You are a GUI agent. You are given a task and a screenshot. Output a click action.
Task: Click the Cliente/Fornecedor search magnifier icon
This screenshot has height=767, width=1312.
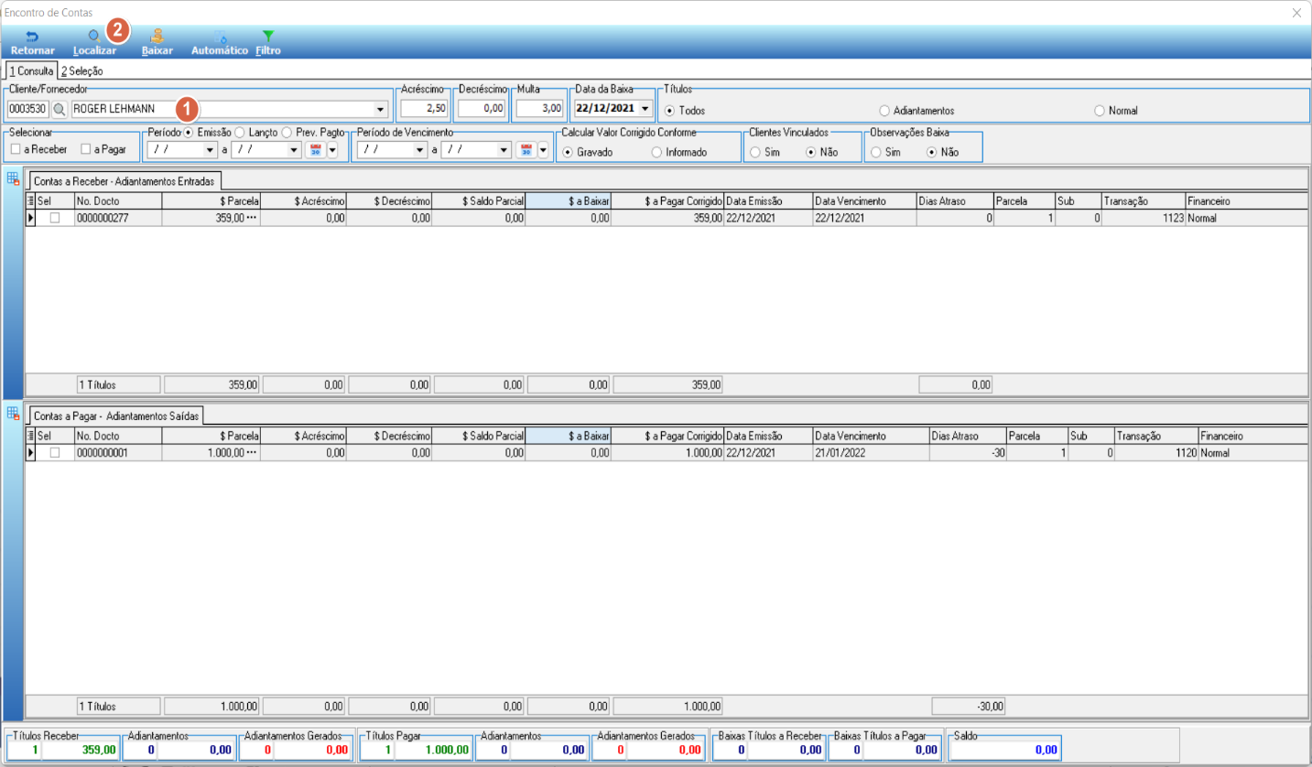[60, 109]
